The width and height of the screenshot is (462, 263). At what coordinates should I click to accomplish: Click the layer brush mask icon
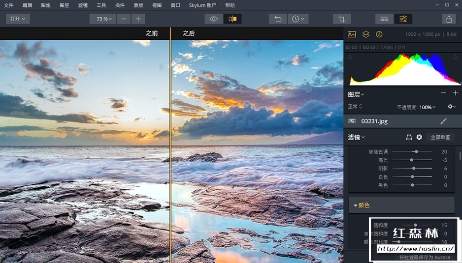pos(443,121)
